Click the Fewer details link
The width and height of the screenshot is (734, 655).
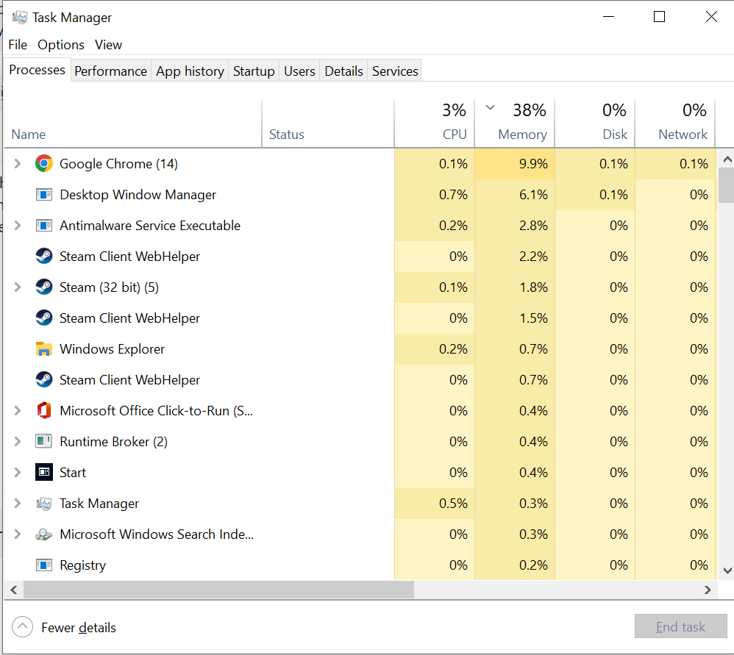point(78,627)
